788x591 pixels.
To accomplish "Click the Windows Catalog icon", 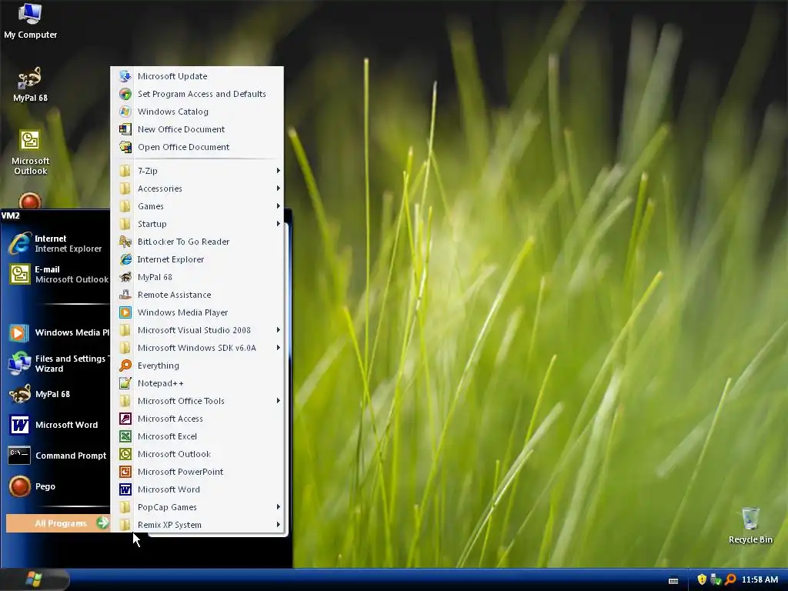I will tap(125, 112).
